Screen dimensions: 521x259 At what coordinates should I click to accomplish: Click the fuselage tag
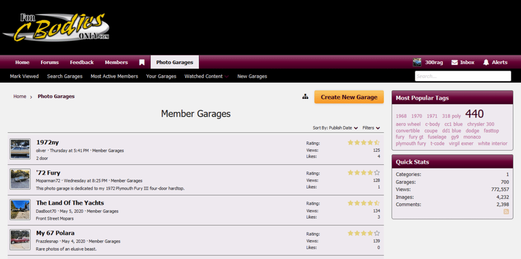click(x=437, y=137)
